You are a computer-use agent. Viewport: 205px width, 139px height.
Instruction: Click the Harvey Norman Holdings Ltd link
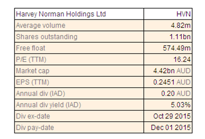61,14
